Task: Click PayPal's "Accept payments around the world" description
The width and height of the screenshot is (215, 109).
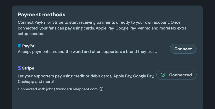Action: pyautogui.click(x=87, y=52)
